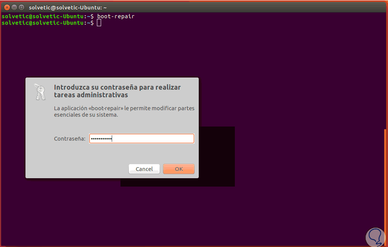The image size is (388, 247).
Task: Click terminal prompt cursor on second line
Action: [99, 23]
